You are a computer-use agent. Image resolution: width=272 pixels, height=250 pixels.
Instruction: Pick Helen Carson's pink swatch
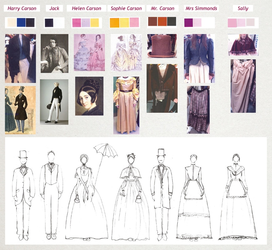tap(77, 23)
